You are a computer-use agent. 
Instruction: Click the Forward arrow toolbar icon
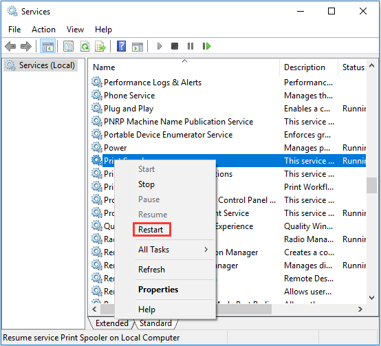point(26,46)
